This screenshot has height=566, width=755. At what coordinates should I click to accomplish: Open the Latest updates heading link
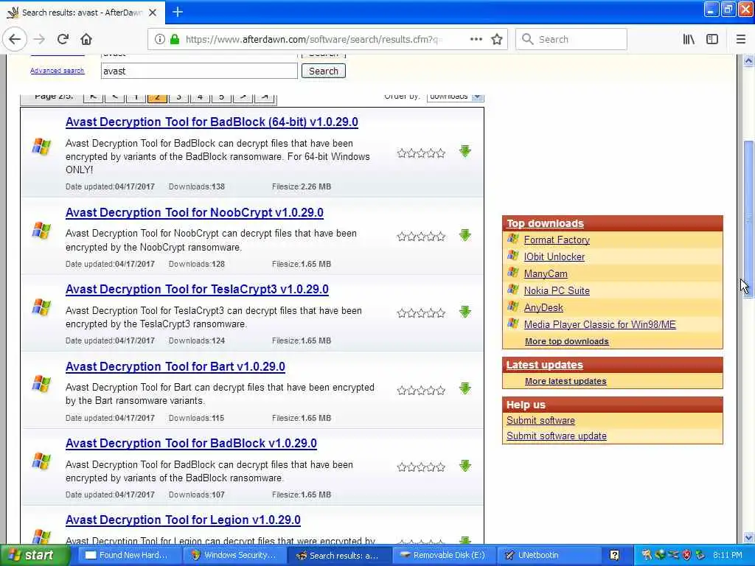pyautogui.click(x=545, y=365)
